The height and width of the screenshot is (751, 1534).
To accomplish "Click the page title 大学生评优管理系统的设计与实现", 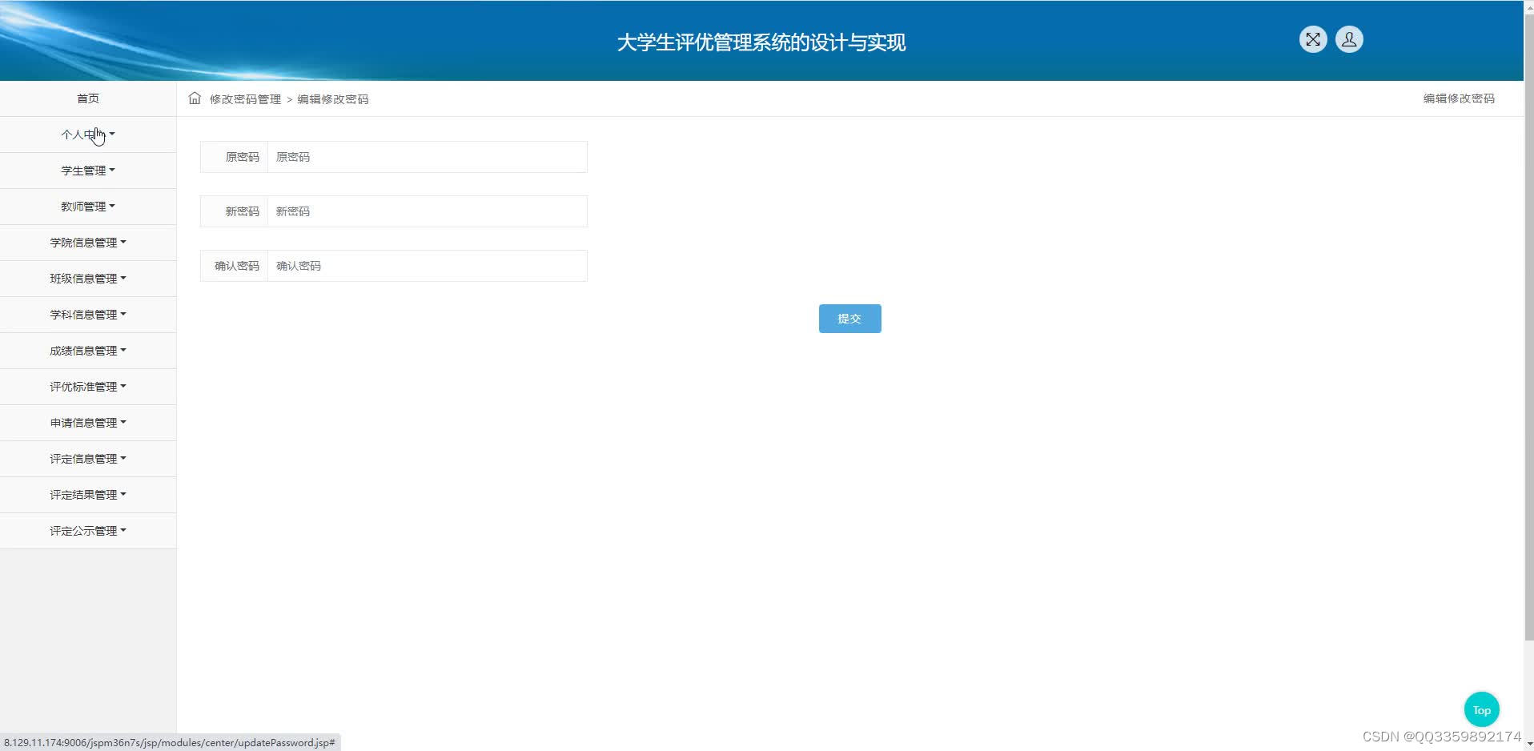I will click(761, 42).
